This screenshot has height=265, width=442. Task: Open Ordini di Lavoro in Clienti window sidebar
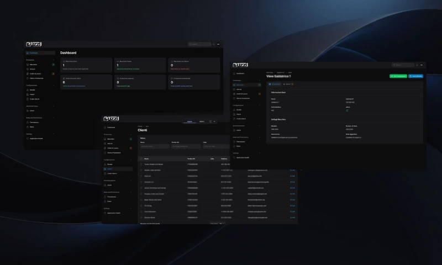[x=118, y=148]
